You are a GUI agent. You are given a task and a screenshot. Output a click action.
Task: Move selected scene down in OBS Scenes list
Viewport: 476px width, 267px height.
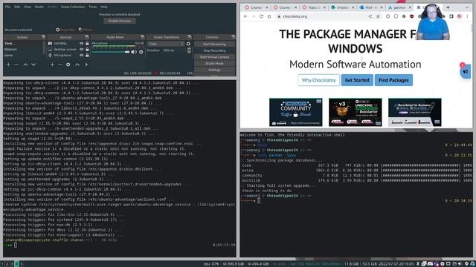(x=33, y=65)
